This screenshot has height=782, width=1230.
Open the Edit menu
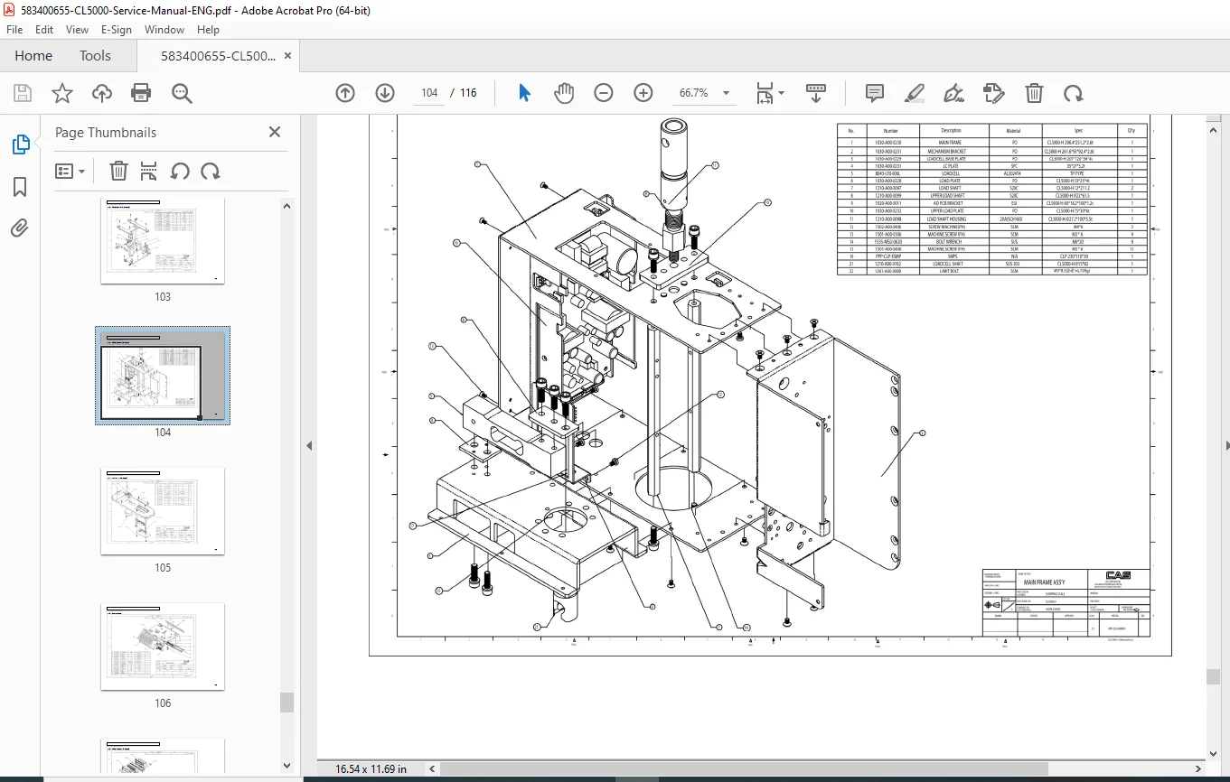44,30
